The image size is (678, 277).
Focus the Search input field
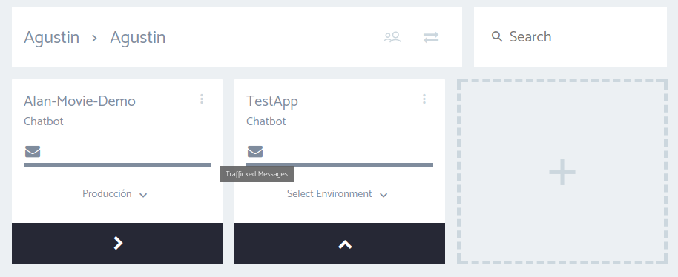tap(570, 37)
